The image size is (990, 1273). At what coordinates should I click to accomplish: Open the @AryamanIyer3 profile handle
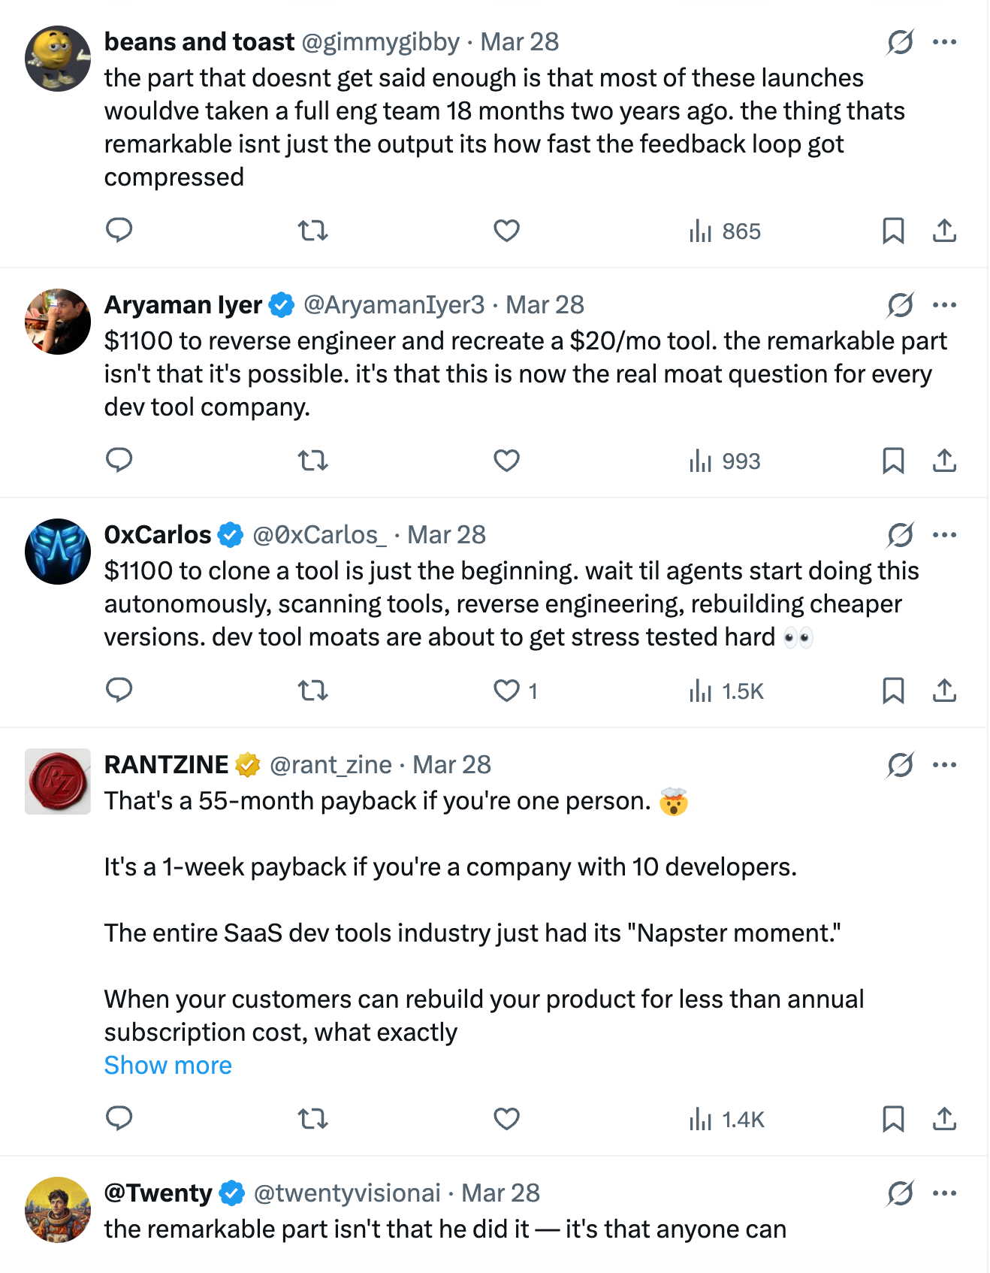[394, 305]
